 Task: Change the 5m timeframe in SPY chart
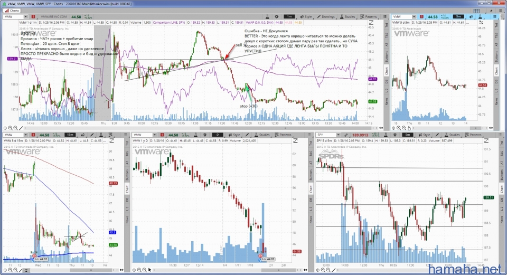point(407,135)
